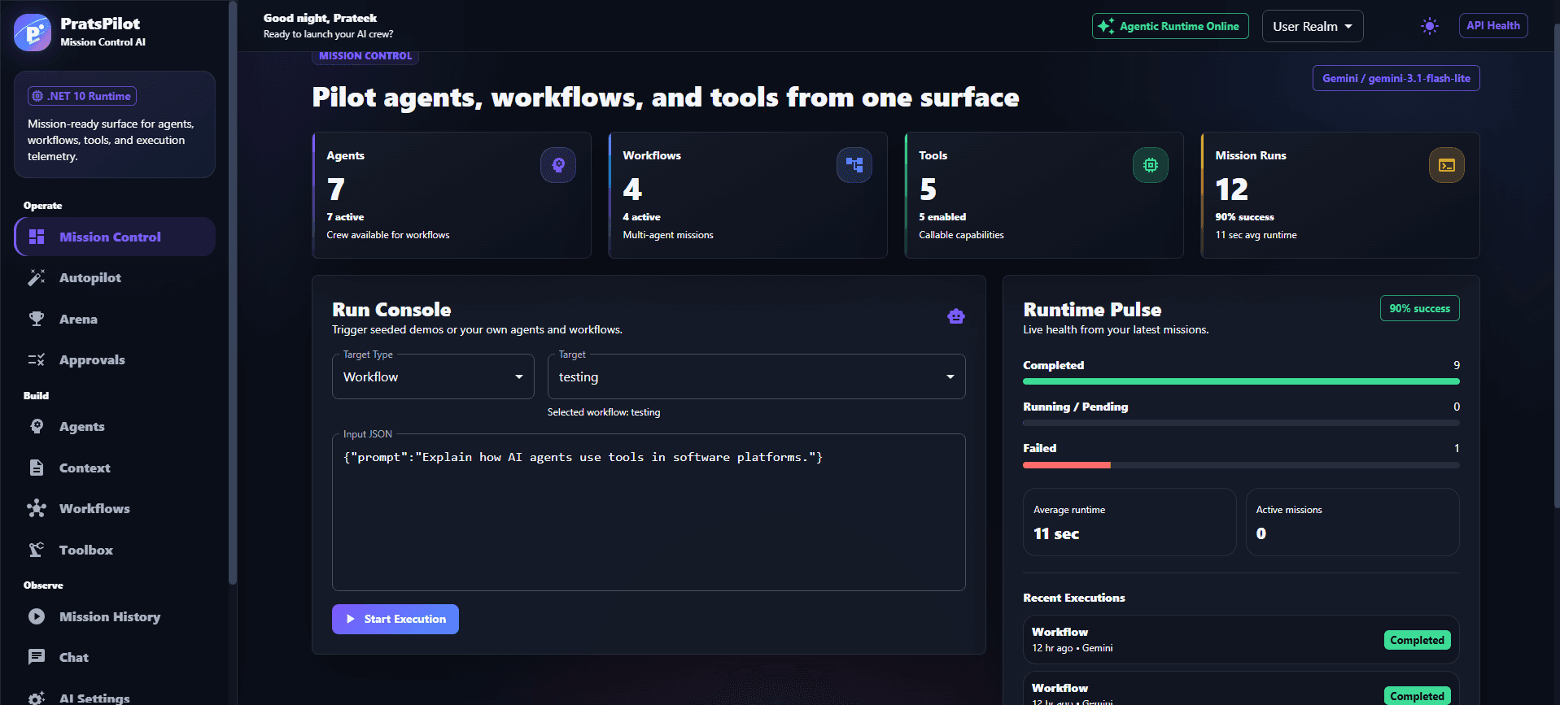Image resolution: width=1560 pixels, height=705 pixels.
Task: Click the Workflows card tree icon
Action: (x=854, y=165)
